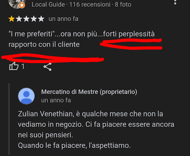This screenshot has height=156, width=190.
Task: Click the owner reply's "un anno fa" timestamp
Action: 56,100
